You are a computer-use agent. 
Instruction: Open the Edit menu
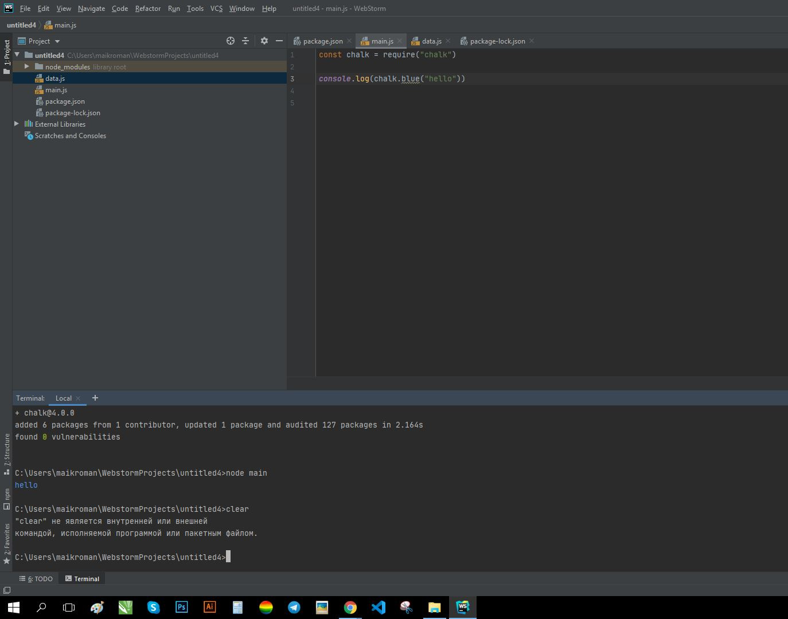44,9
